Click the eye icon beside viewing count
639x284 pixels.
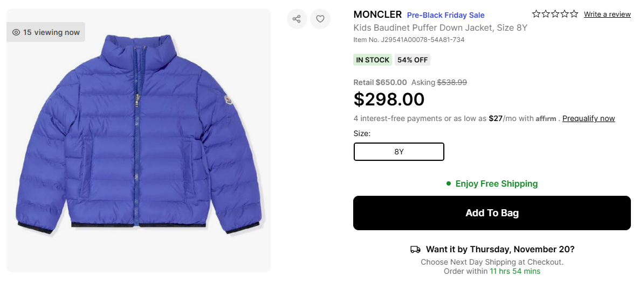coord(16,32)
